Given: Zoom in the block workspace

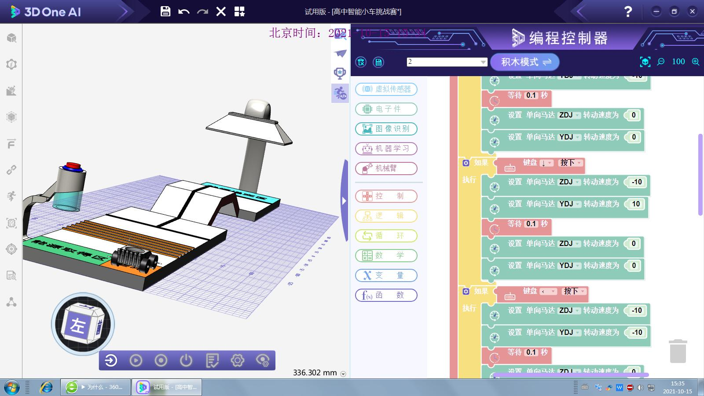Looking at the screenshot, I should click(696, 62).
